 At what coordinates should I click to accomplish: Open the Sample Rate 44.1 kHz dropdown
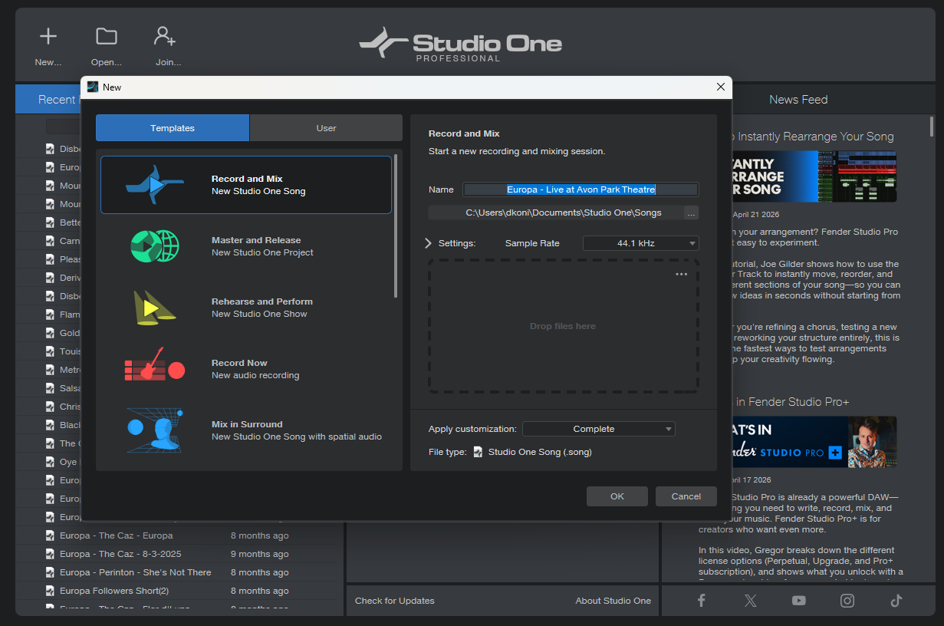tap(641, 243)
